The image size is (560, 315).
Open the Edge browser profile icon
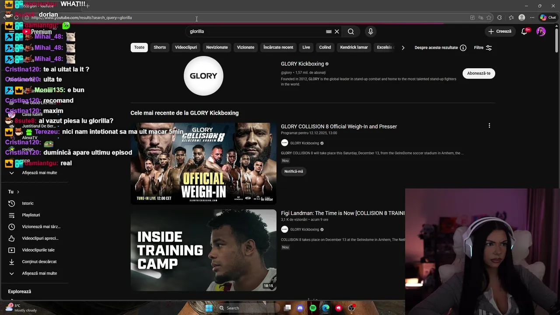pyautogui.click(x=521, y=17)
